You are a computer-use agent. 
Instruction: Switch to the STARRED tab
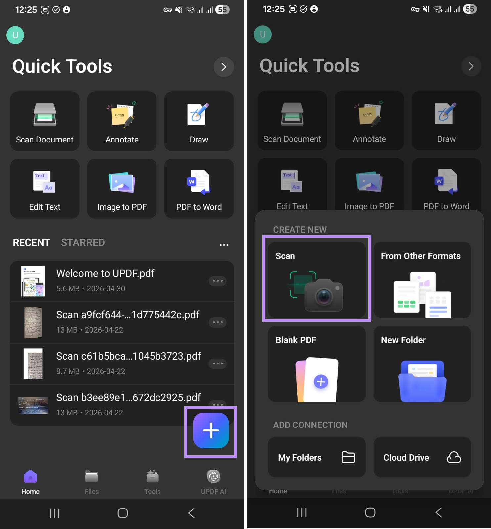(x=83, y=242)
